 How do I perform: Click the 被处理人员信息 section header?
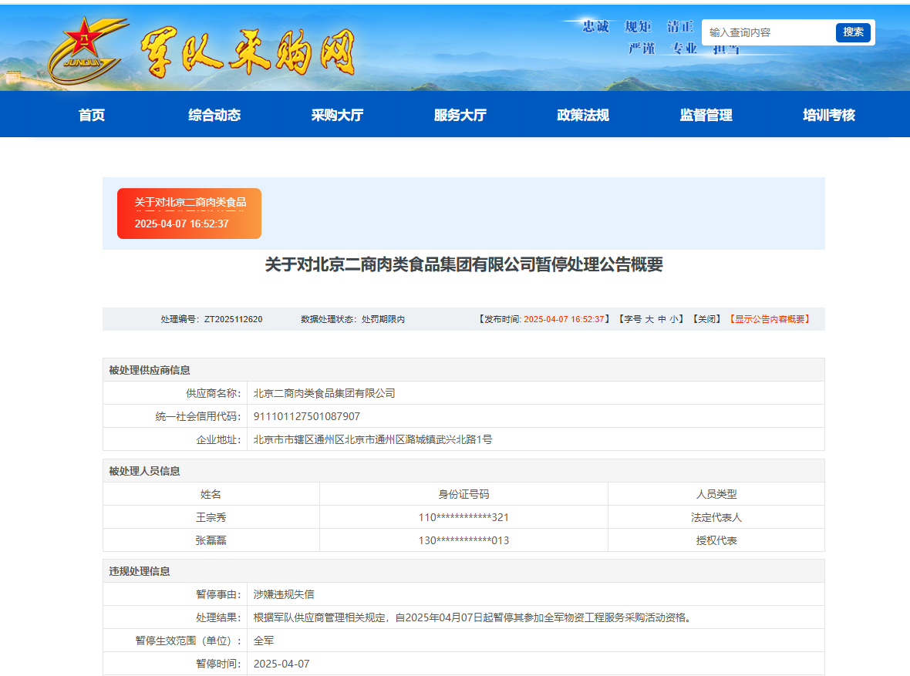(x=144, y=471)
